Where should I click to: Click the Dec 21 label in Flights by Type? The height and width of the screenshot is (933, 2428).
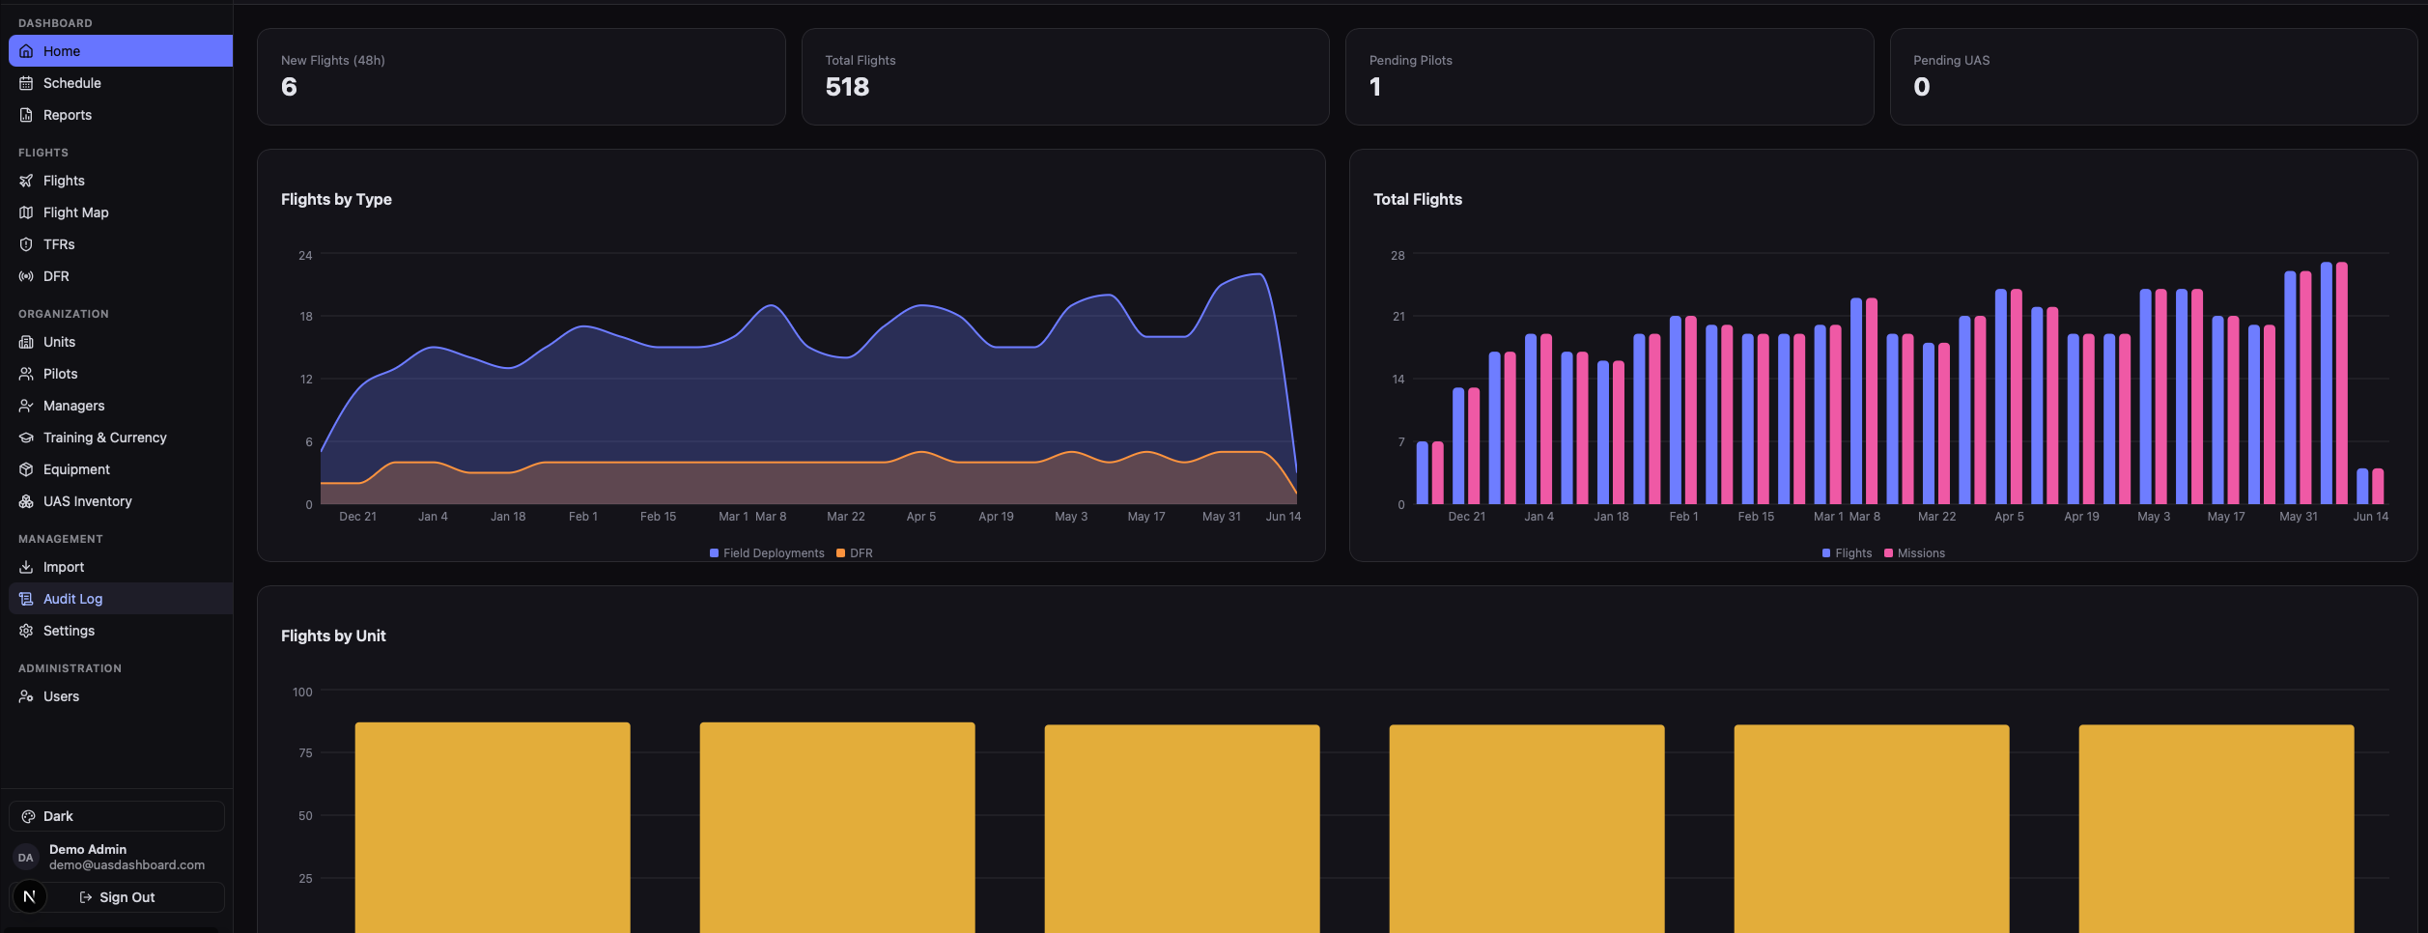point(357,517)
